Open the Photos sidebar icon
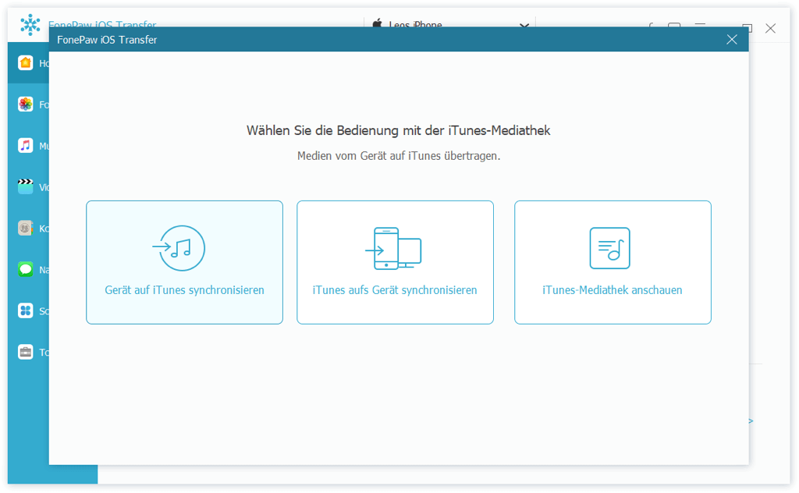Image resolution: width=799 pixels, height=493 pixels. (x=26, y=105)
